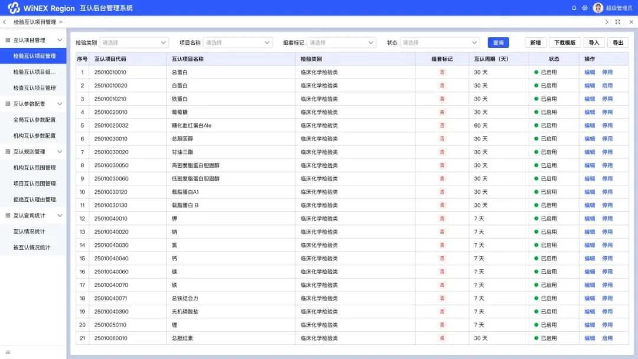Click the WiNEX Region logo

(41, 8)
